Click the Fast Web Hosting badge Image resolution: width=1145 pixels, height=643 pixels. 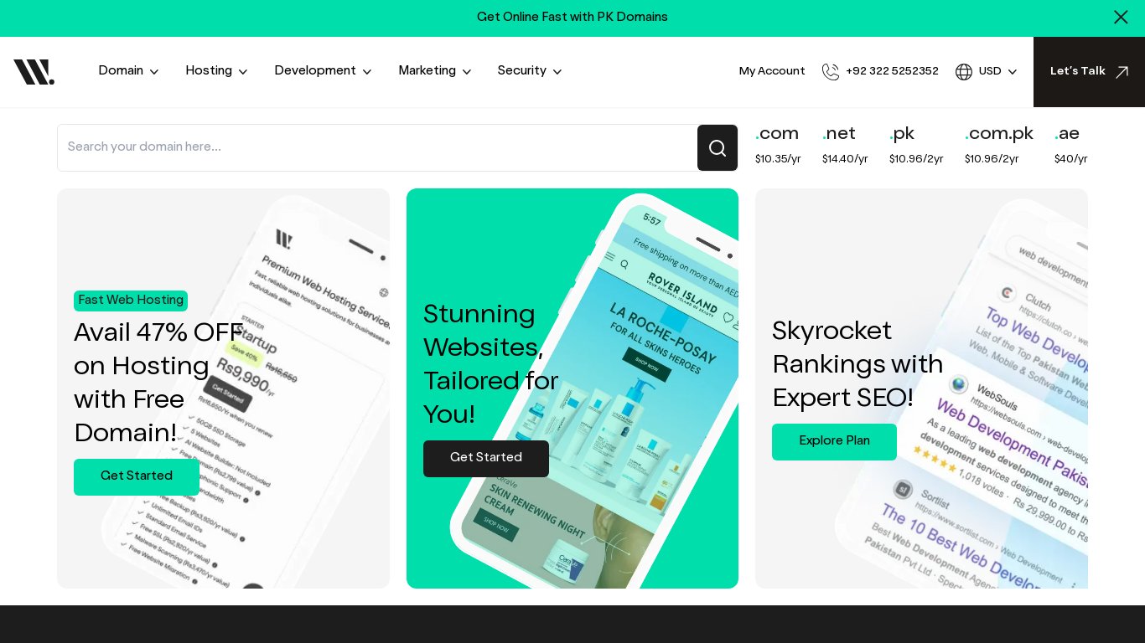(x=131, y=301)
